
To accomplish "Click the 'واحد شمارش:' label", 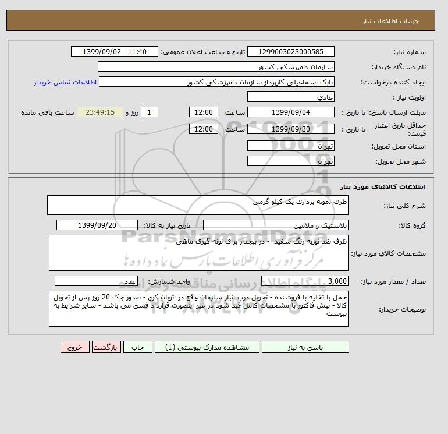I will click(169, 281).
